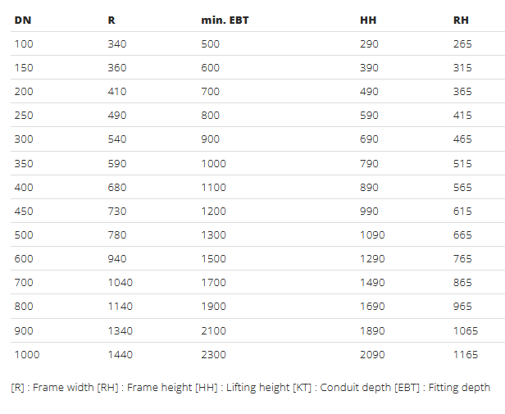Click the DN 100 row label

tap(24, 43)
